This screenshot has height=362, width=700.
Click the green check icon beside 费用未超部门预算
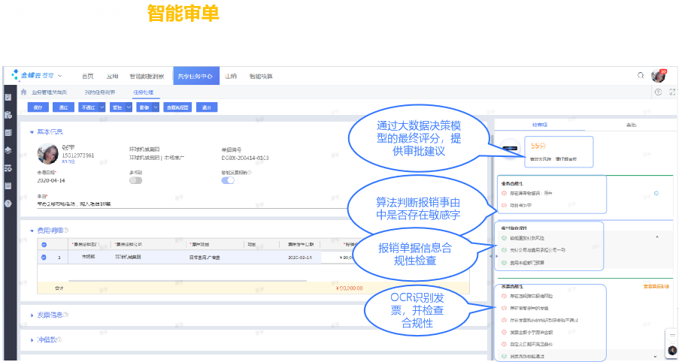(505, 263)
